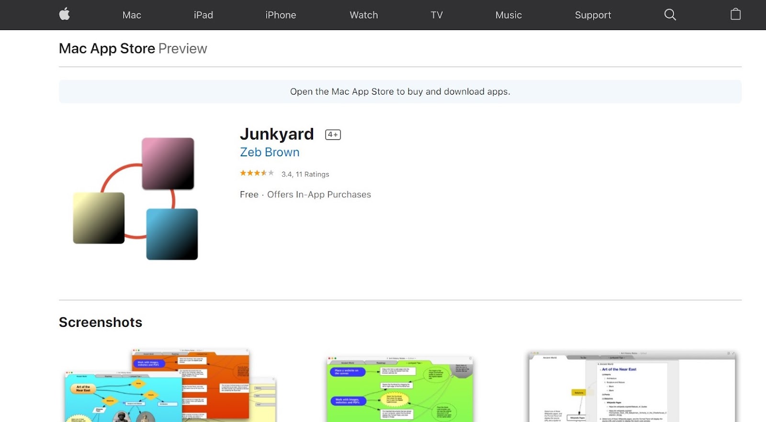The height and width of the screenshot is (422, 766).
Task: Open the green mind map screenshot
Action: tap(400, 389)
